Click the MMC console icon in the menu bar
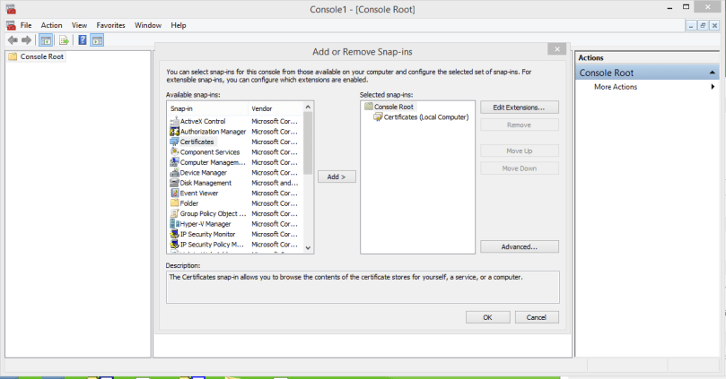Screen dimensions: 726x379 click(x=11, y=25)
